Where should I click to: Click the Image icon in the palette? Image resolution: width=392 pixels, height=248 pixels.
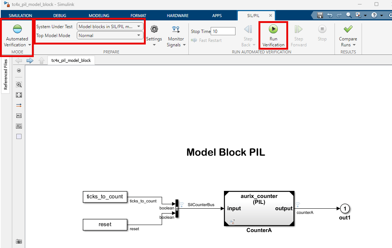(x=19, y=126)
